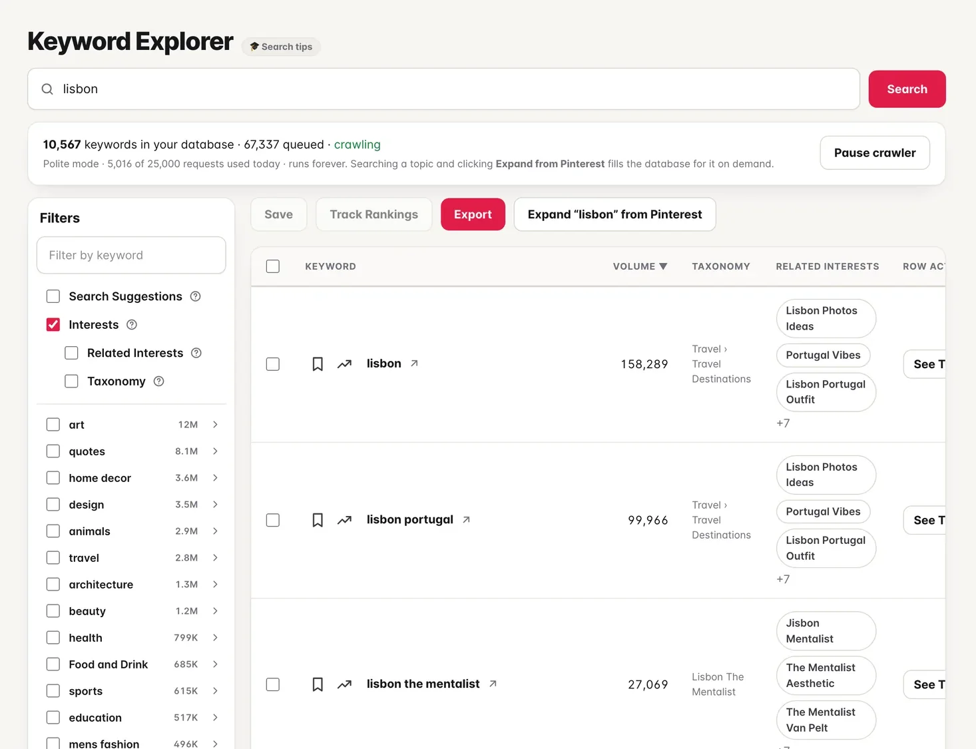Open The Mentalist Aesthetic chip
The height and width of the screenshot is (749, 976).
coord(826,676)
